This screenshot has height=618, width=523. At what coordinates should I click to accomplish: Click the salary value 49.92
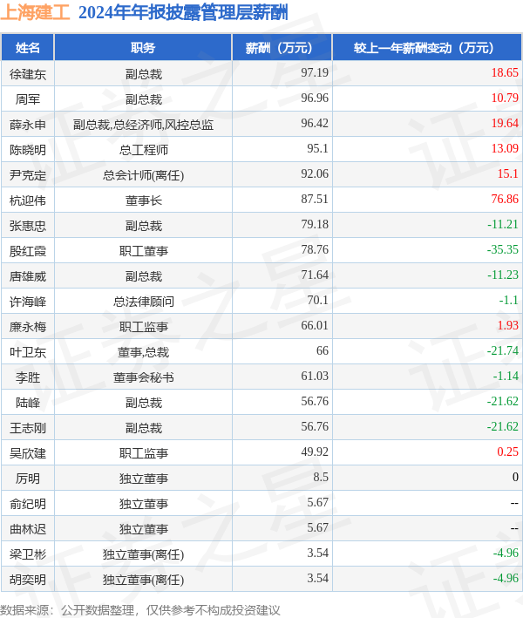click(315, 452)
